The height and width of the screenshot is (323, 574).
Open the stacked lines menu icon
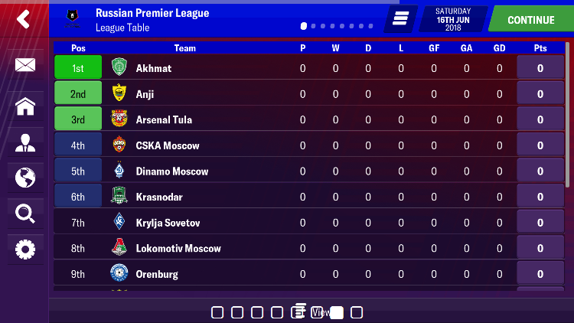[x=400, y=18]
